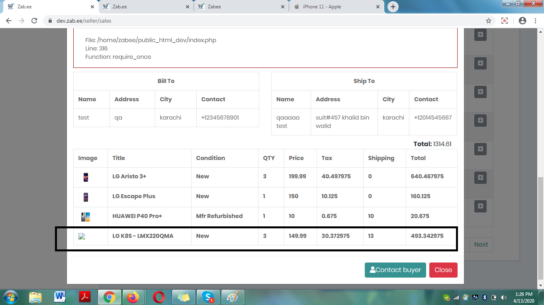Open Skype from the taskbar
The image size is (544, 305).
coord(208,297)
